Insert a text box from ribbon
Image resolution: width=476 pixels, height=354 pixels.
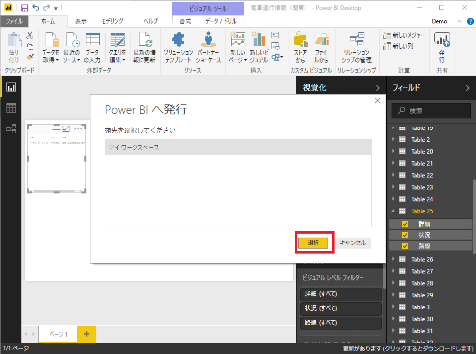[275, 35]
